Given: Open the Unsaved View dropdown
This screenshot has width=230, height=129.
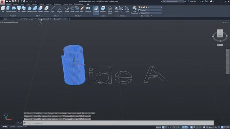Looking at the screenshot, I should point(150,13).
